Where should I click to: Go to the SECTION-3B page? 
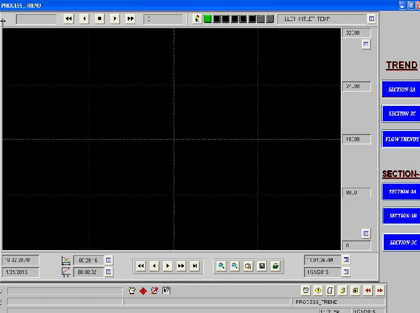tap(401, 216)
